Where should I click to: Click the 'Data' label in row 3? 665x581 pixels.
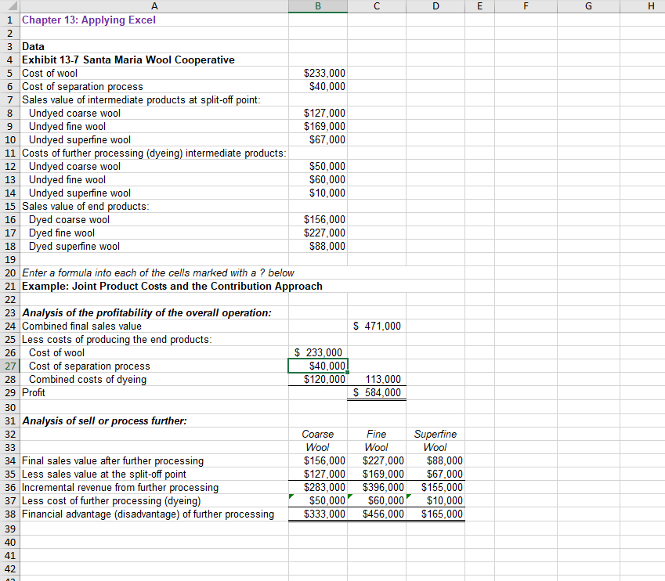tap(33, 47)
